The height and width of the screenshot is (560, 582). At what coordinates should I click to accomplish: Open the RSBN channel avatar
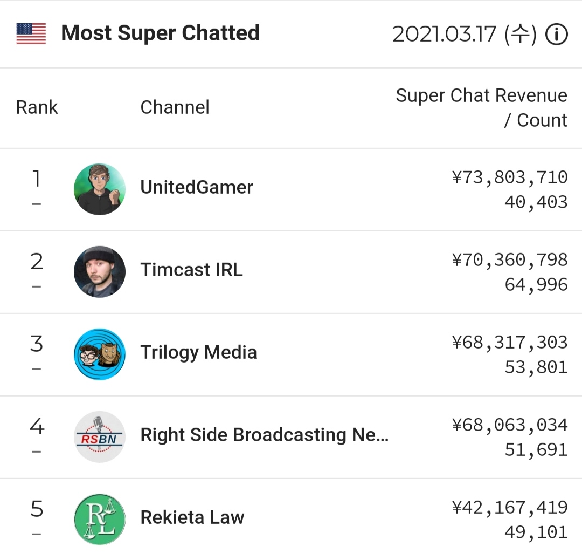pos(100,436)
